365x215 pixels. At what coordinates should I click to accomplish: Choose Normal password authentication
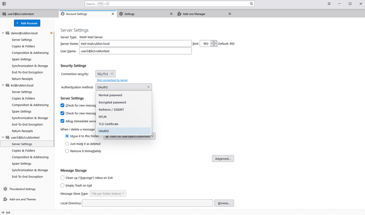124,95
